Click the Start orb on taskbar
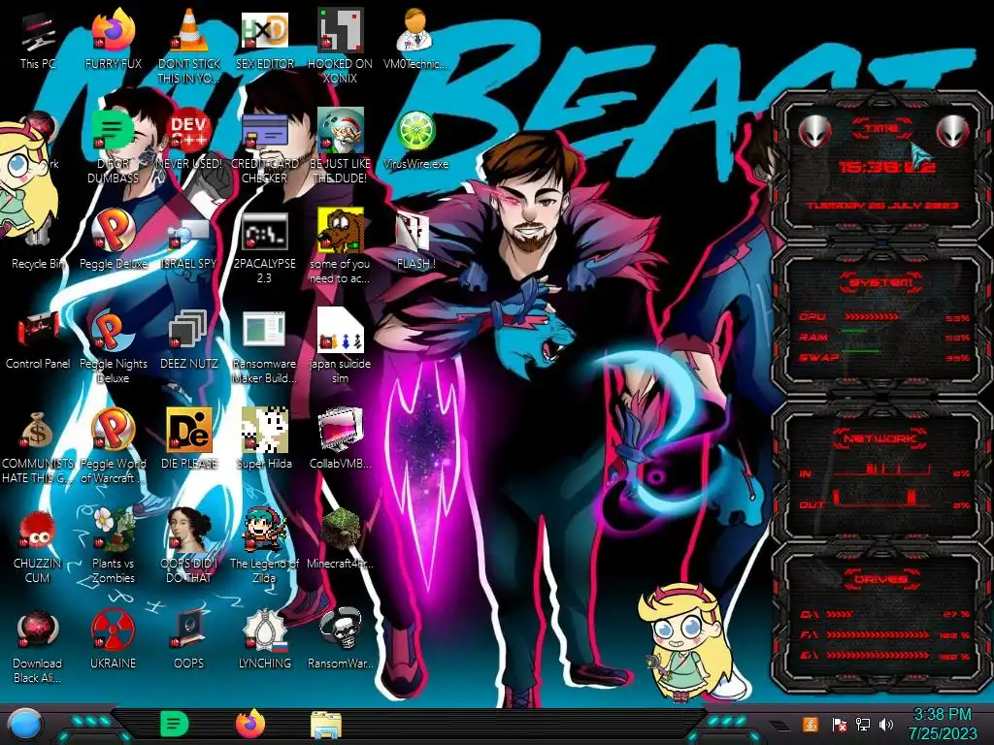 (x=26, y=724)
